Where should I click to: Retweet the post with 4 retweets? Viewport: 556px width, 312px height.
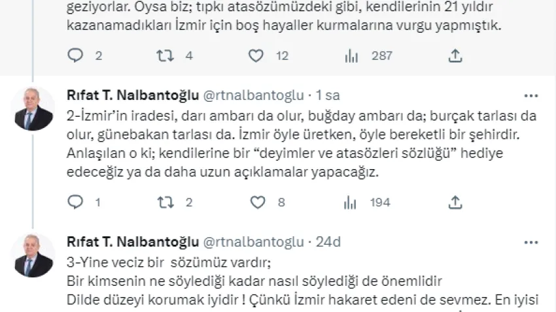[165, 56]
